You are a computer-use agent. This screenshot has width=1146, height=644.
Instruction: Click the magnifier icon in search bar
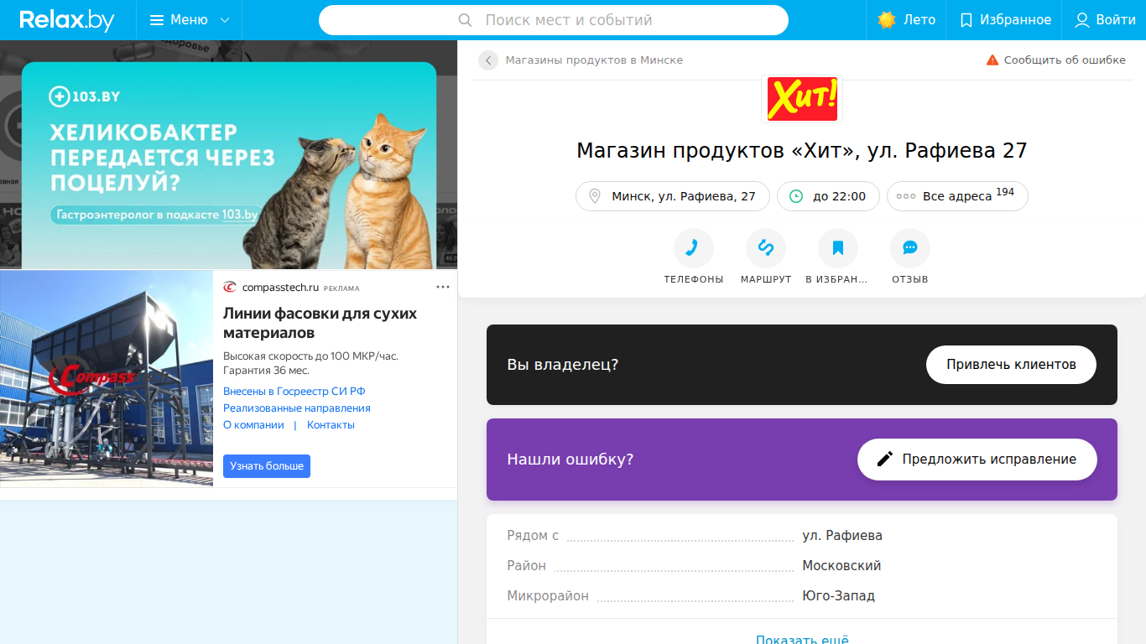(x=466, y=20)
